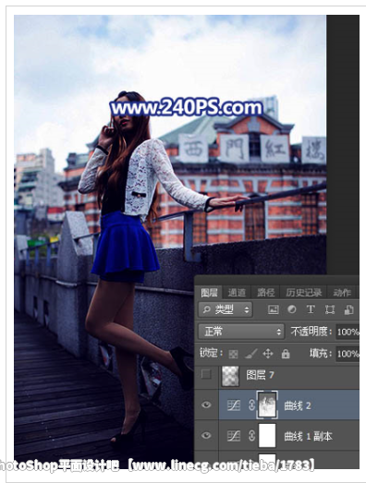Select the 图层 7 thumbnail
Image resolution: width=366 pixels, height=483 pixels.
230,376
